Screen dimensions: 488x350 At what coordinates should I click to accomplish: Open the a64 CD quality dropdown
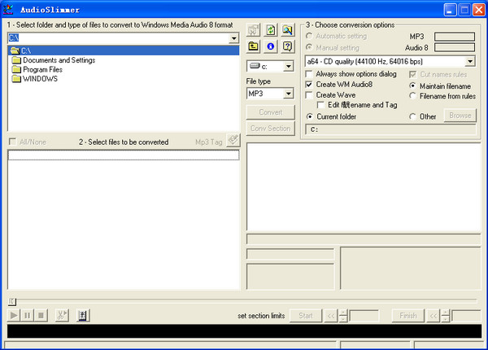[470, 61]
